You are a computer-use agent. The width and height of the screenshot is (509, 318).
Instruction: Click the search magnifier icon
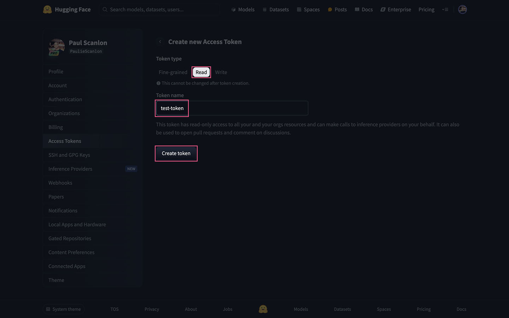(105, 10)
